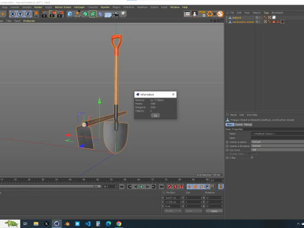Select the construction shovel object

coord(243,22)
